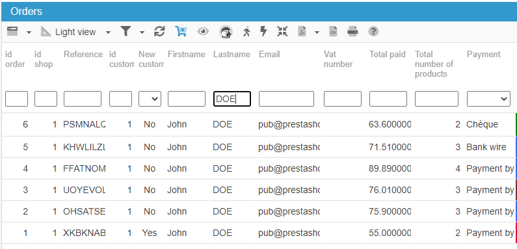517x249 pixels.
Task: Click the 89.890000 total paid cell
Action: [390, 168]
